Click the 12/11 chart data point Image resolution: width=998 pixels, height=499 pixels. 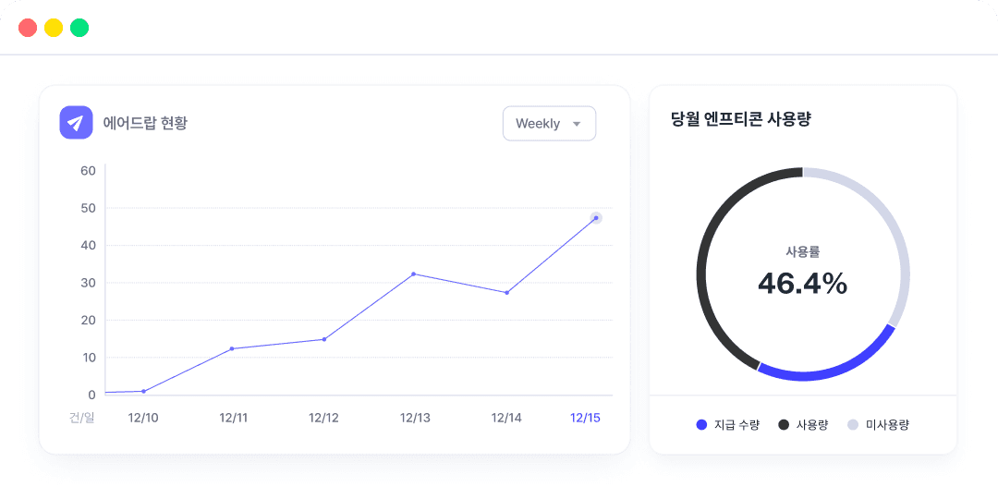click(x=232, y=348)
